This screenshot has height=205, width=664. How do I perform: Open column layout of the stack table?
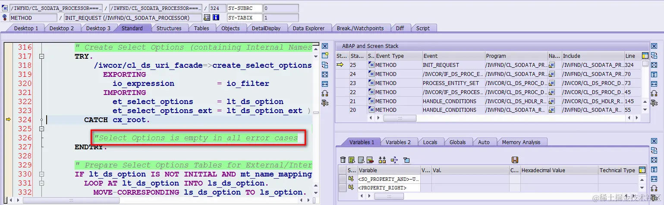pos(645,56)
